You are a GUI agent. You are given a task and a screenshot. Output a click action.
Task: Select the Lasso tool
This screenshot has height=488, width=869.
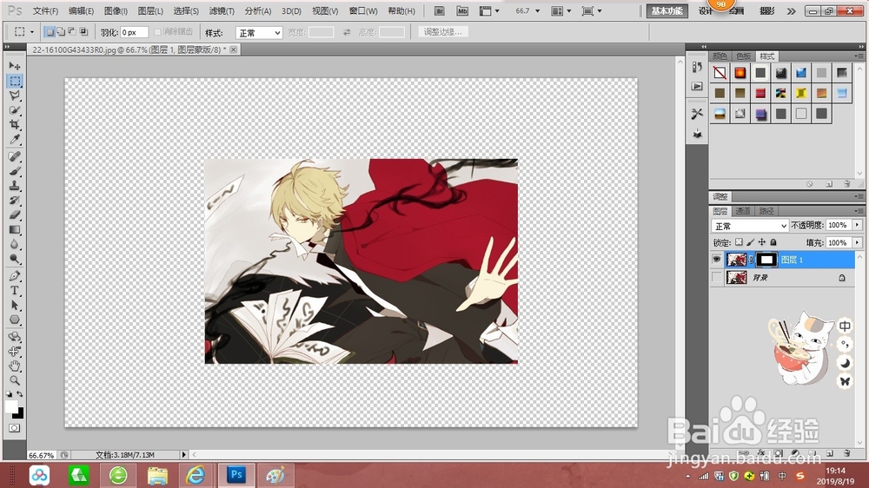pyautogui.click(x=15, y=96)
